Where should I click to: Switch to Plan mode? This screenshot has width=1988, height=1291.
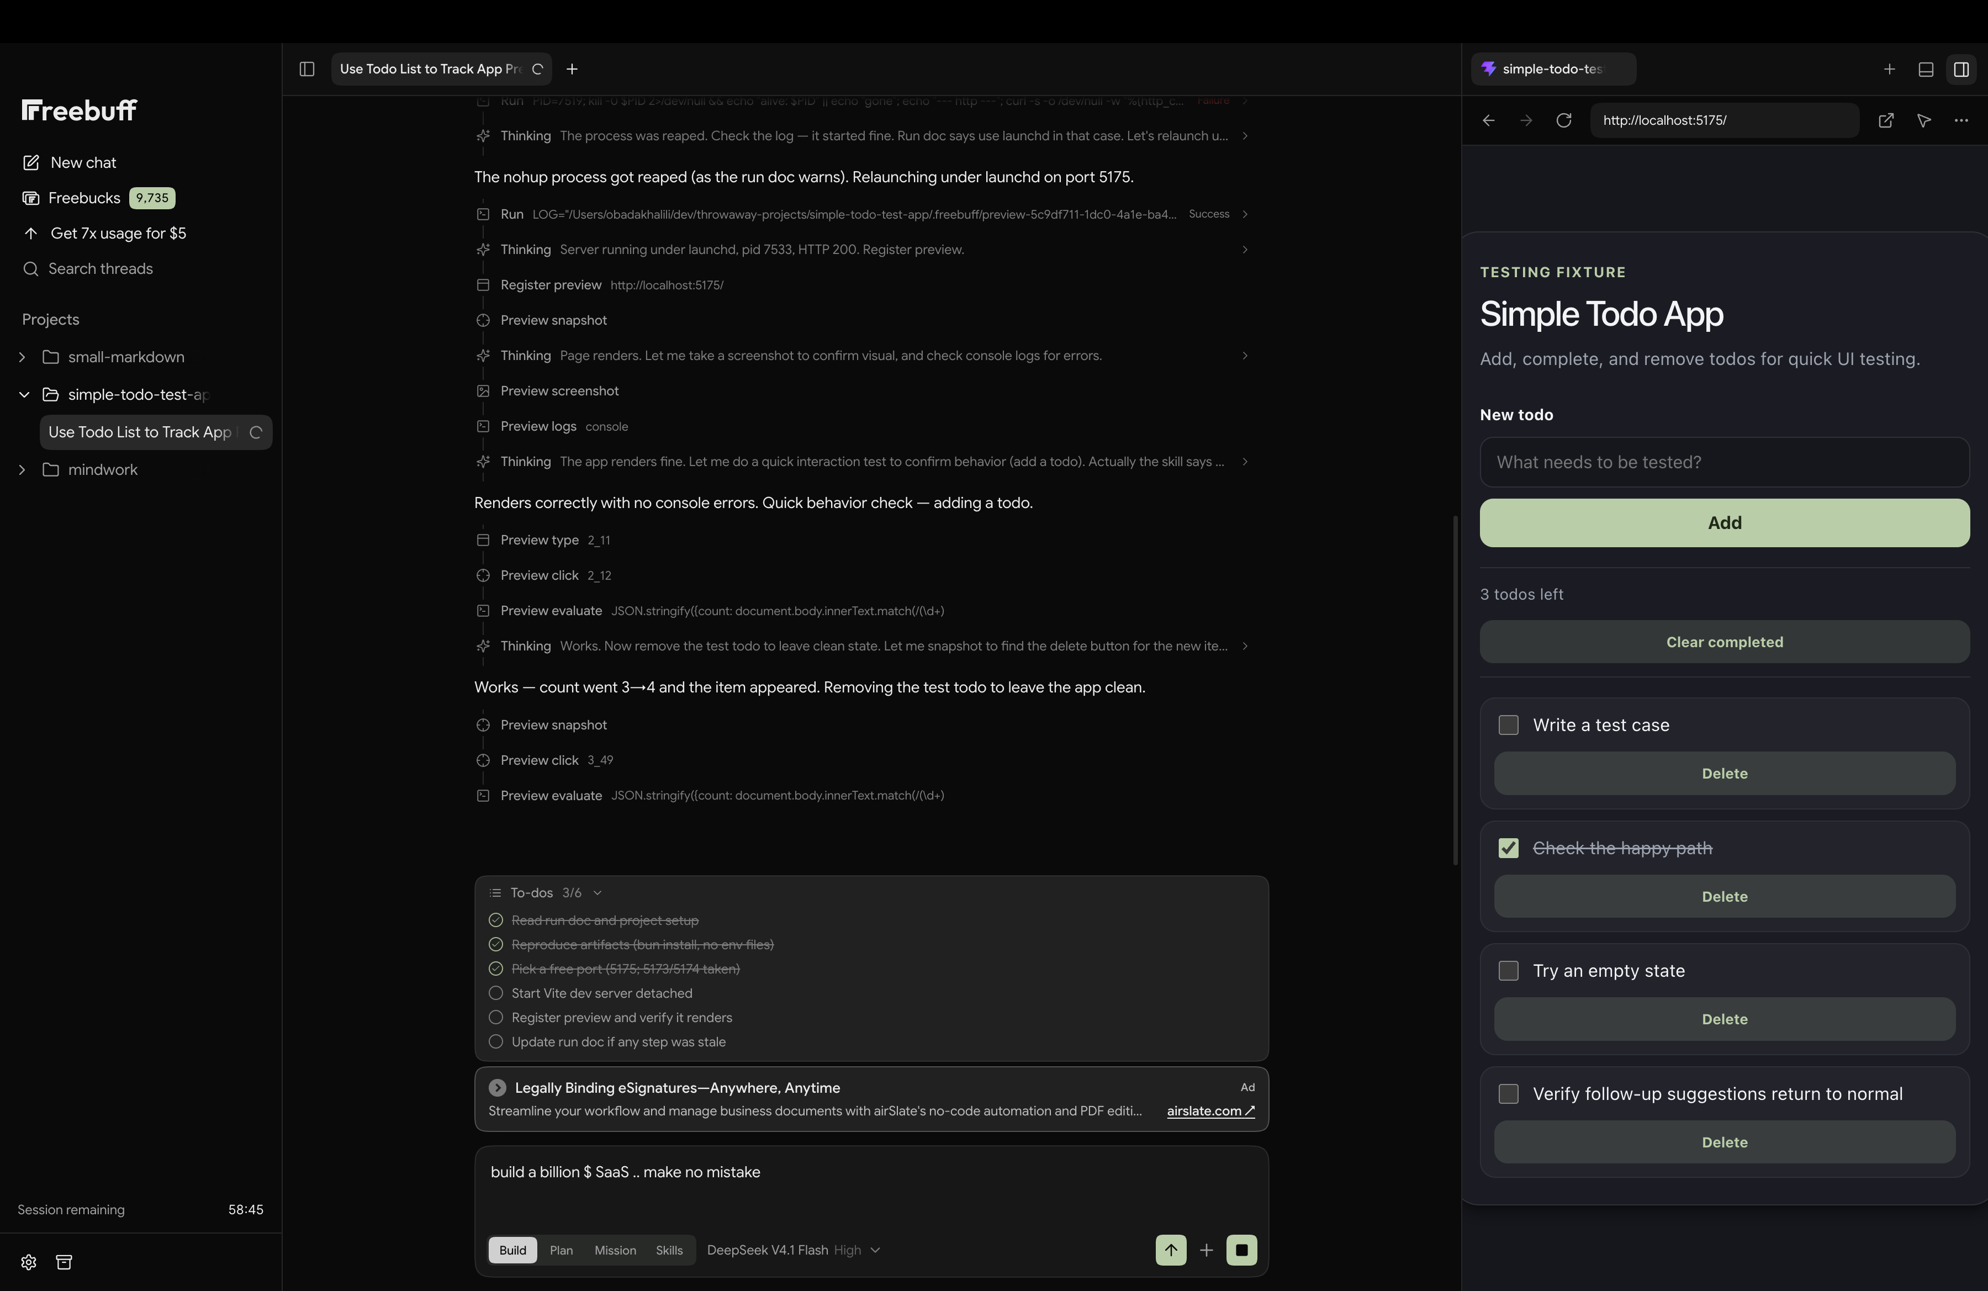[x=561, y=1250]
